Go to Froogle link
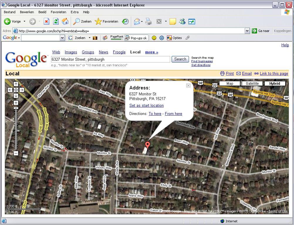 pos(119,52)
